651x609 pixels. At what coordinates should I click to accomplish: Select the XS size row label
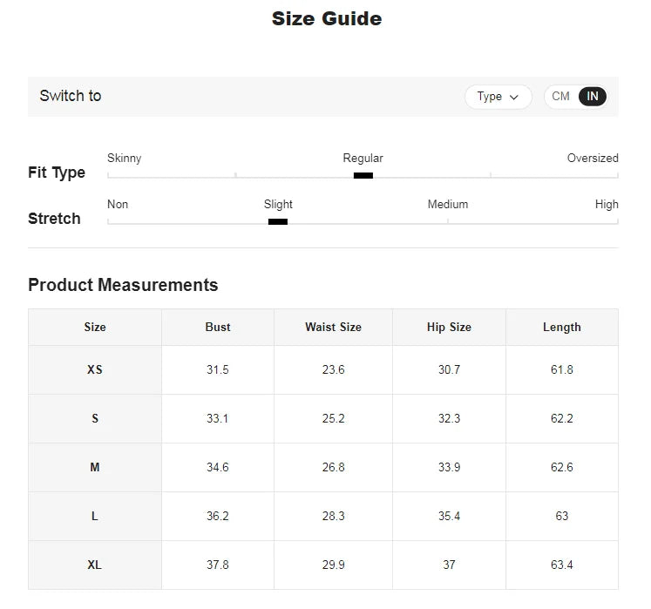coord(95,370)
